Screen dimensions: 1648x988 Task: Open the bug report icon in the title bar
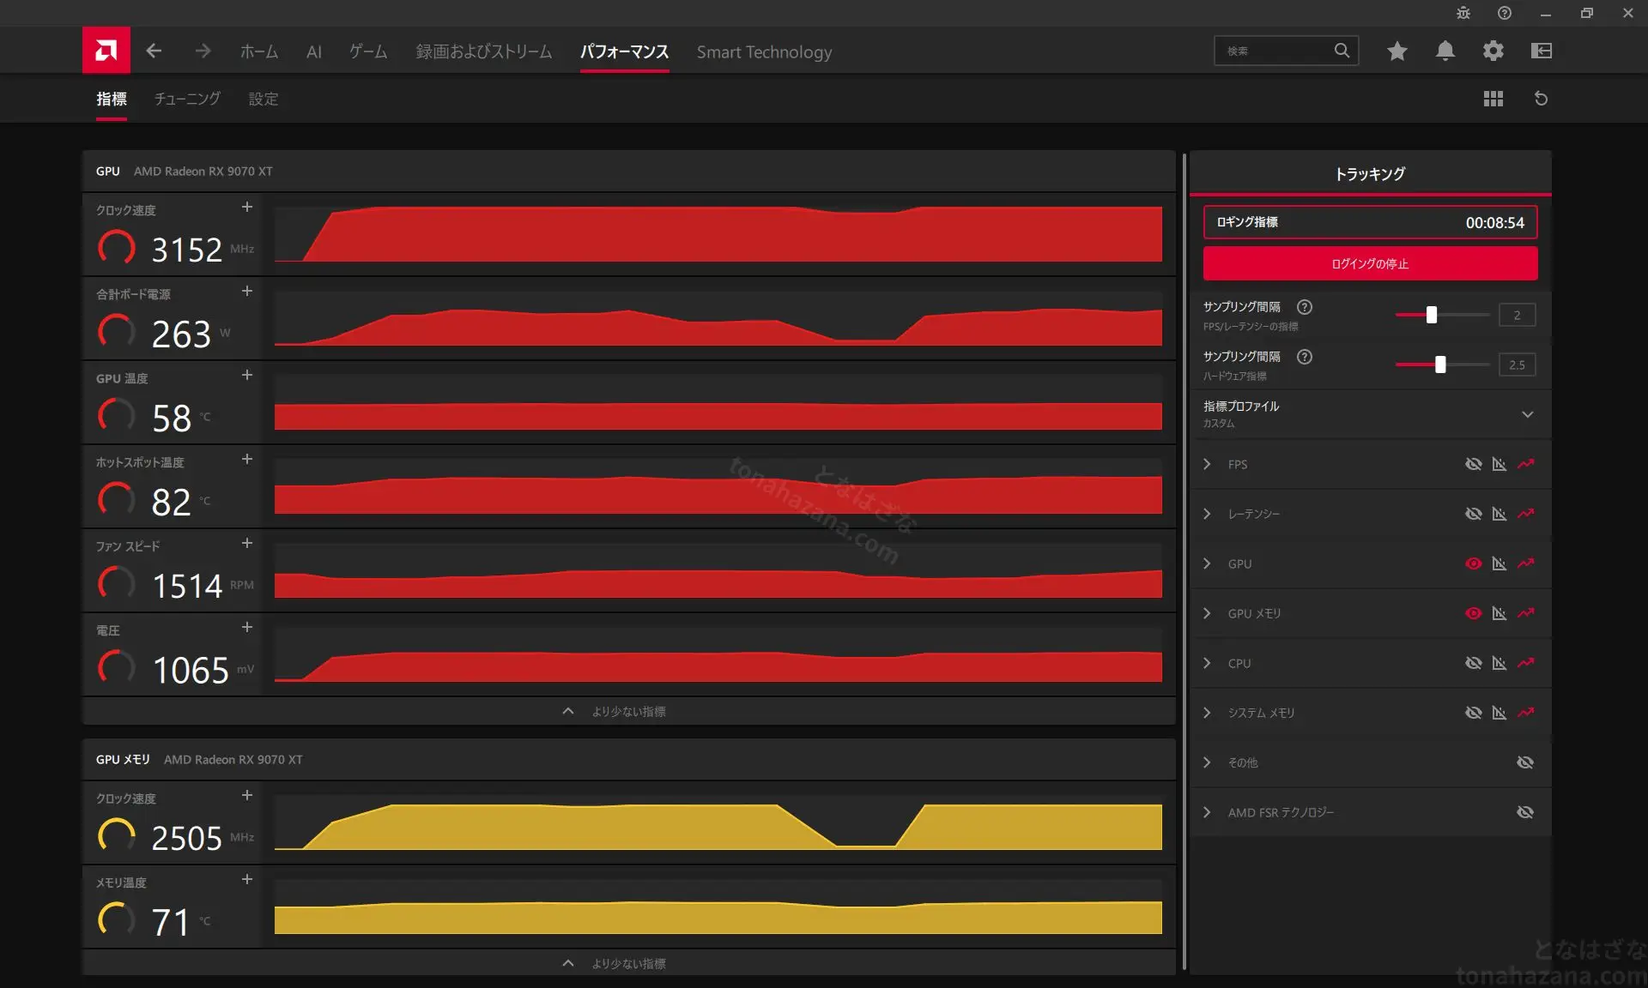pyautogui.click(x=1463, y=13)
